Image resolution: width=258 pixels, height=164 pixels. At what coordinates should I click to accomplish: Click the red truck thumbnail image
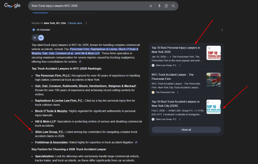pos(213,80)
